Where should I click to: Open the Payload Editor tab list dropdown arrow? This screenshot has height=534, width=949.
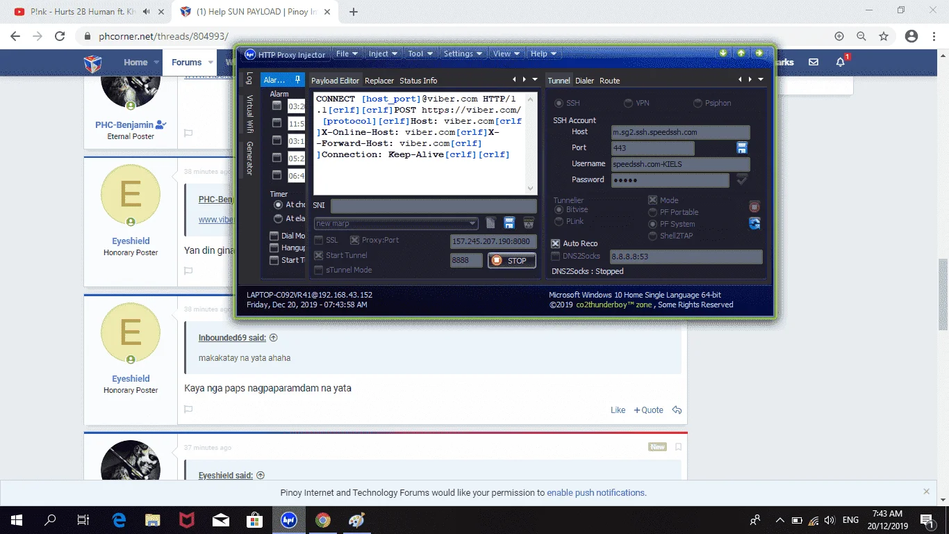pyautogui.click(x=535, y=80)
